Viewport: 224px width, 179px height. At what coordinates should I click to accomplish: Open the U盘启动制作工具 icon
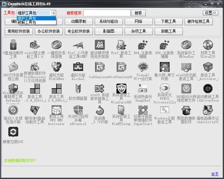(13, 45)
